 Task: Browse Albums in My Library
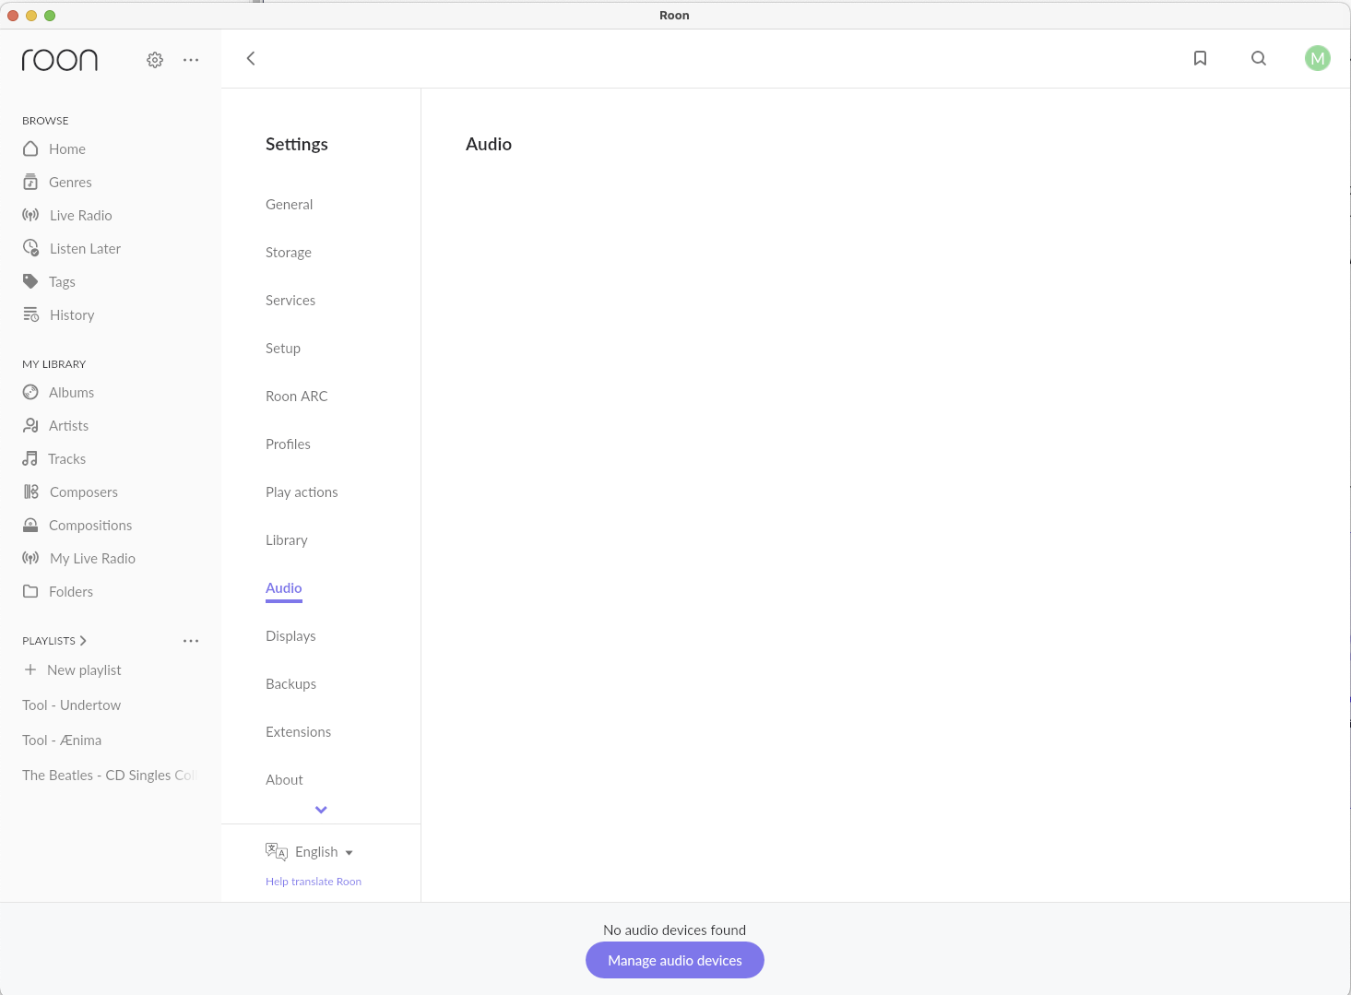[x=71, y=393]
